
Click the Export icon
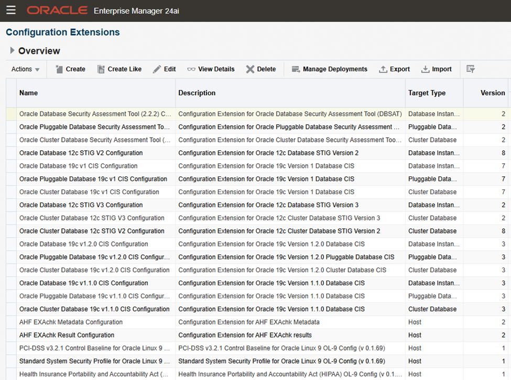(383, 69)
